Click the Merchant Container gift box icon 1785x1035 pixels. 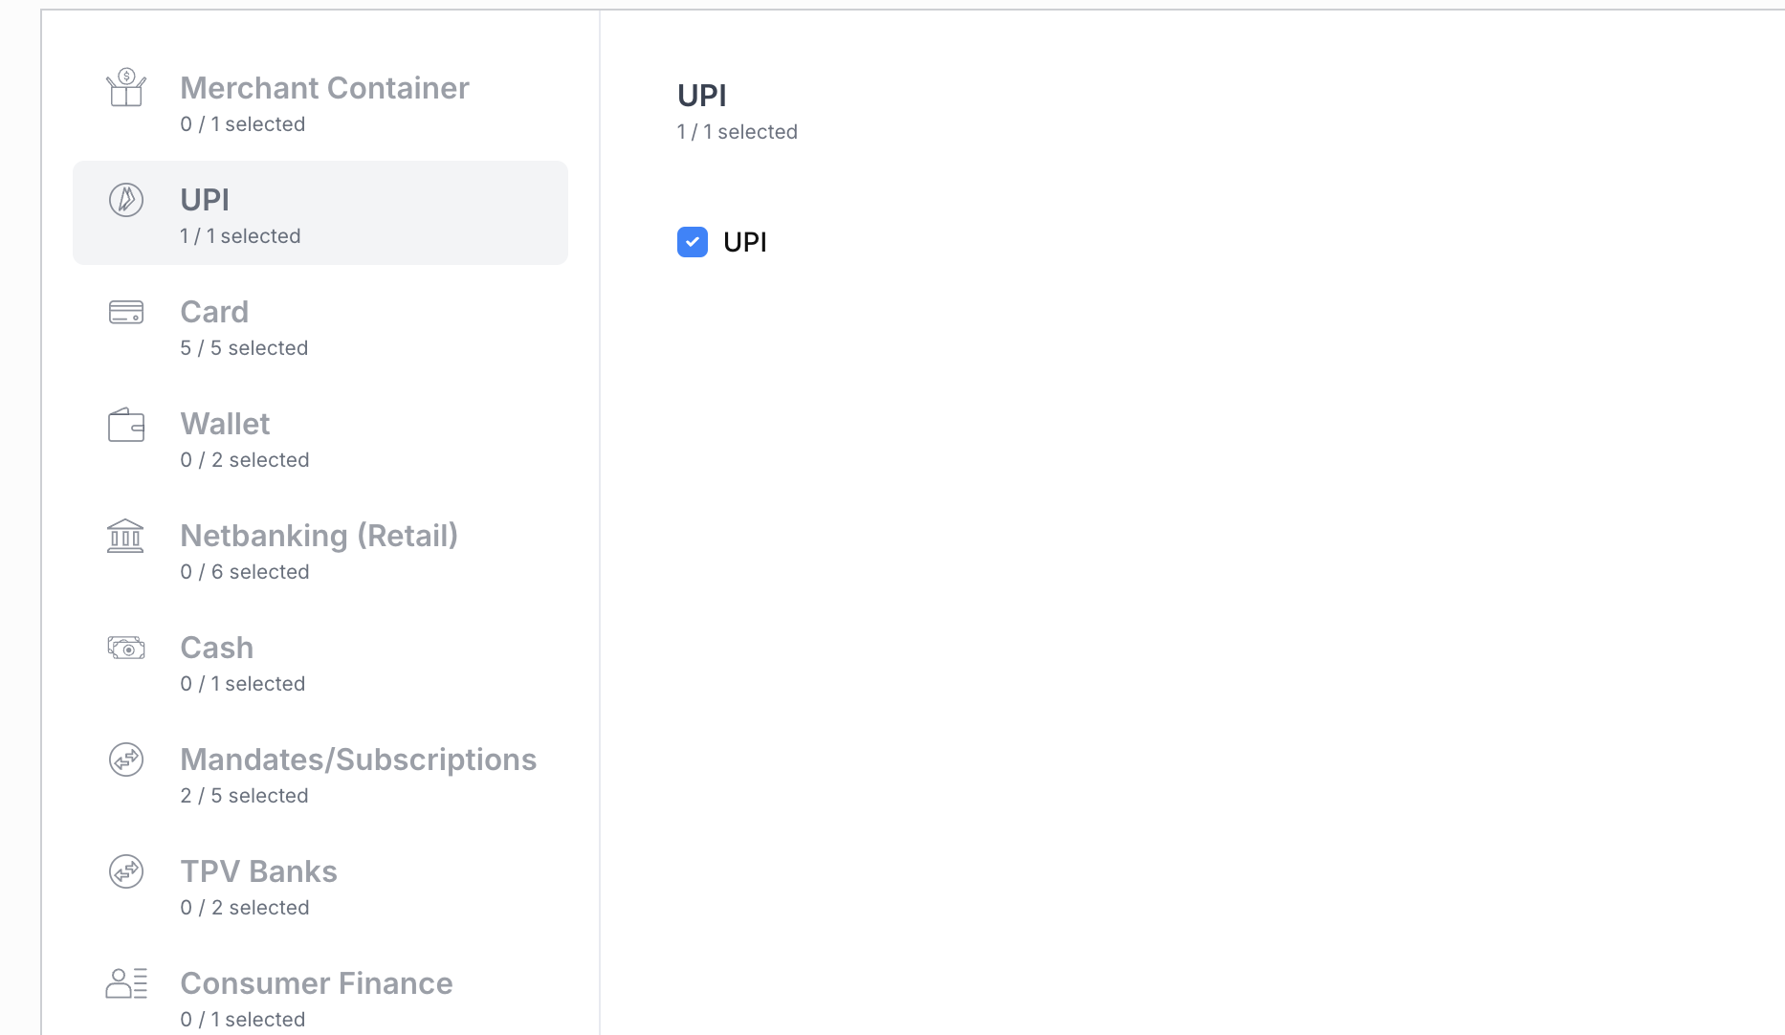pyautogui.click(x=125, y=87)
